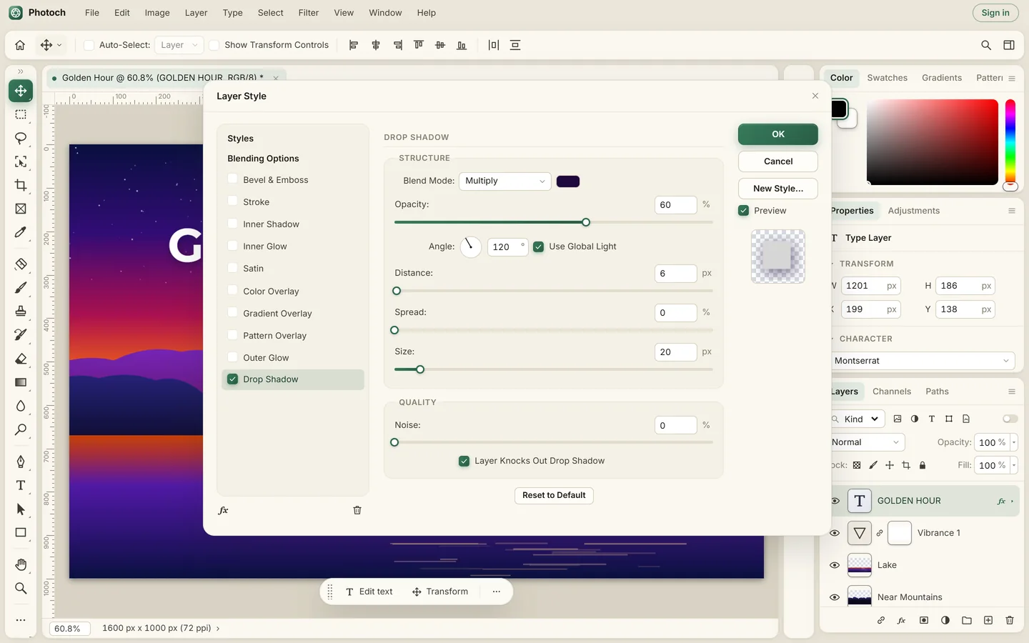Expand the fx effects on GOLDEN HOUR layer
The width and height of the screenshot is (1029, 643).
(x=1013, y=501)
